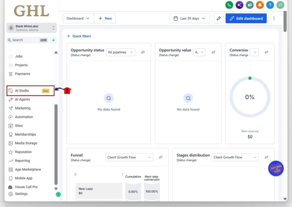The image size is (292, 207).
Task: Open Conversion rate widget settings icon
Action: pyautogui.click(x=266, y=52)
